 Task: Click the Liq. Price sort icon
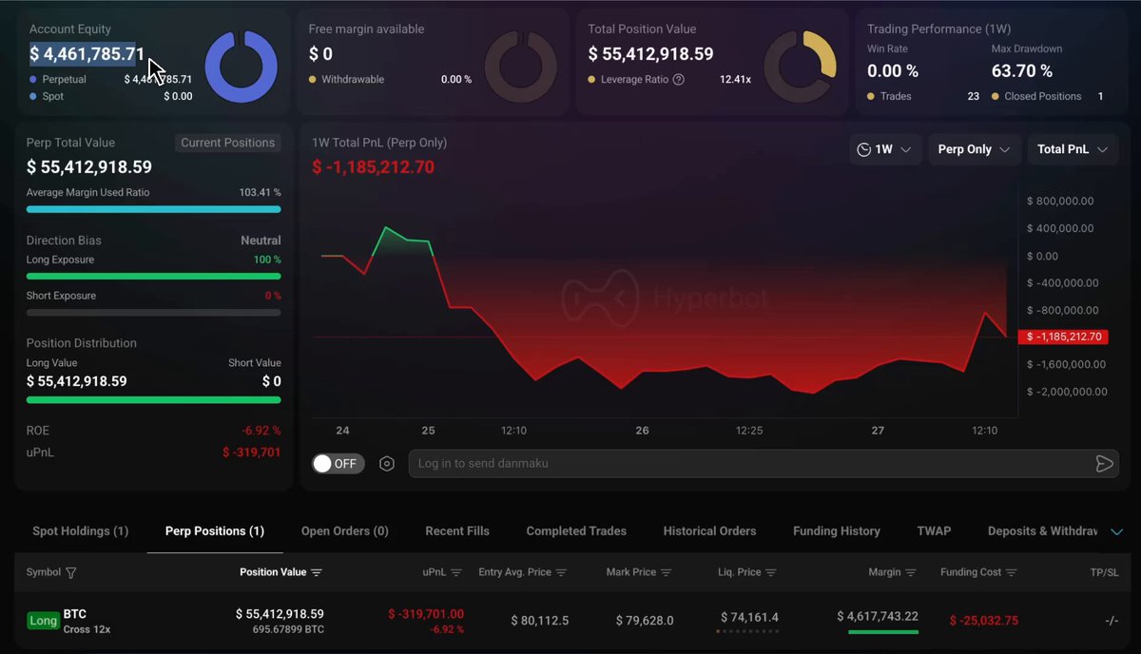pos(771,572)
